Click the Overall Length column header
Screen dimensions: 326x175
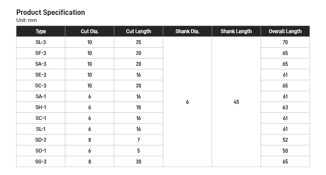point(285,31)
